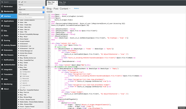186x109 pixels.
Task: Click the Actions link
Action: pos(76,8)
